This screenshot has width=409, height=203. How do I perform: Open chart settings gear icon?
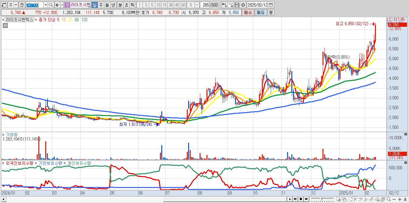(x=243, y=5)
